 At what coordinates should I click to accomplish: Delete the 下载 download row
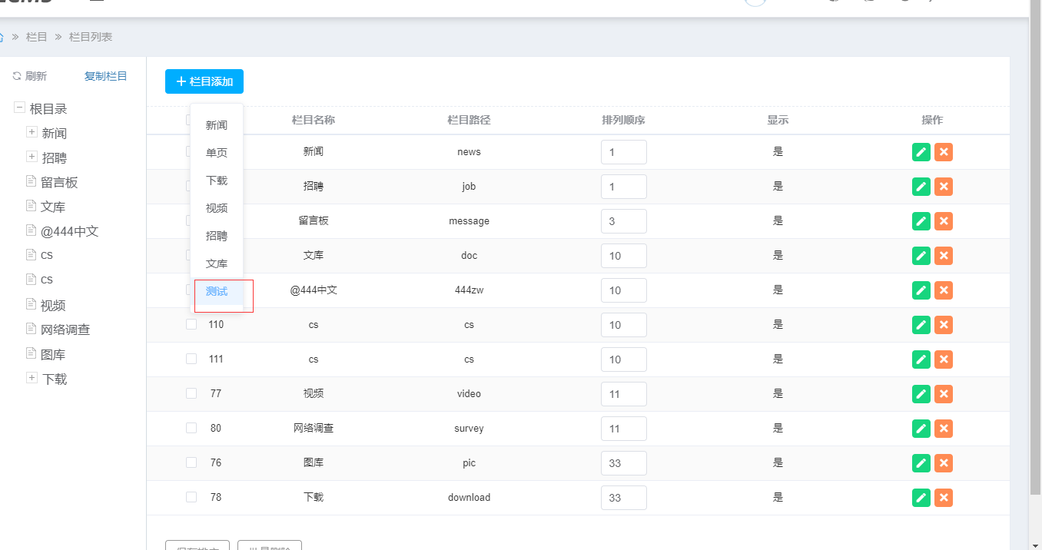944,498
